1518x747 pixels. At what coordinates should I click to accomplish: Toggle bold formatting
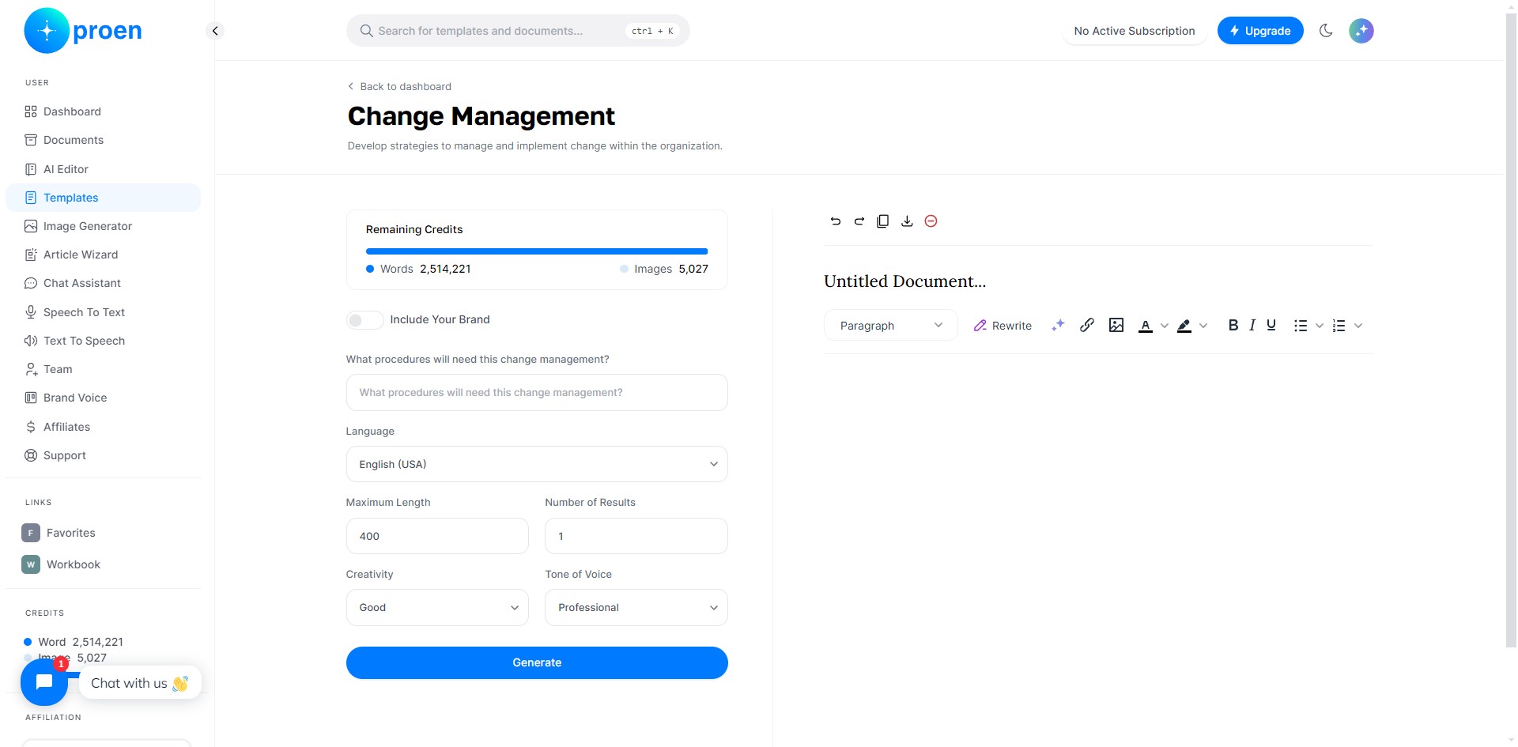tap(1233, 325)
